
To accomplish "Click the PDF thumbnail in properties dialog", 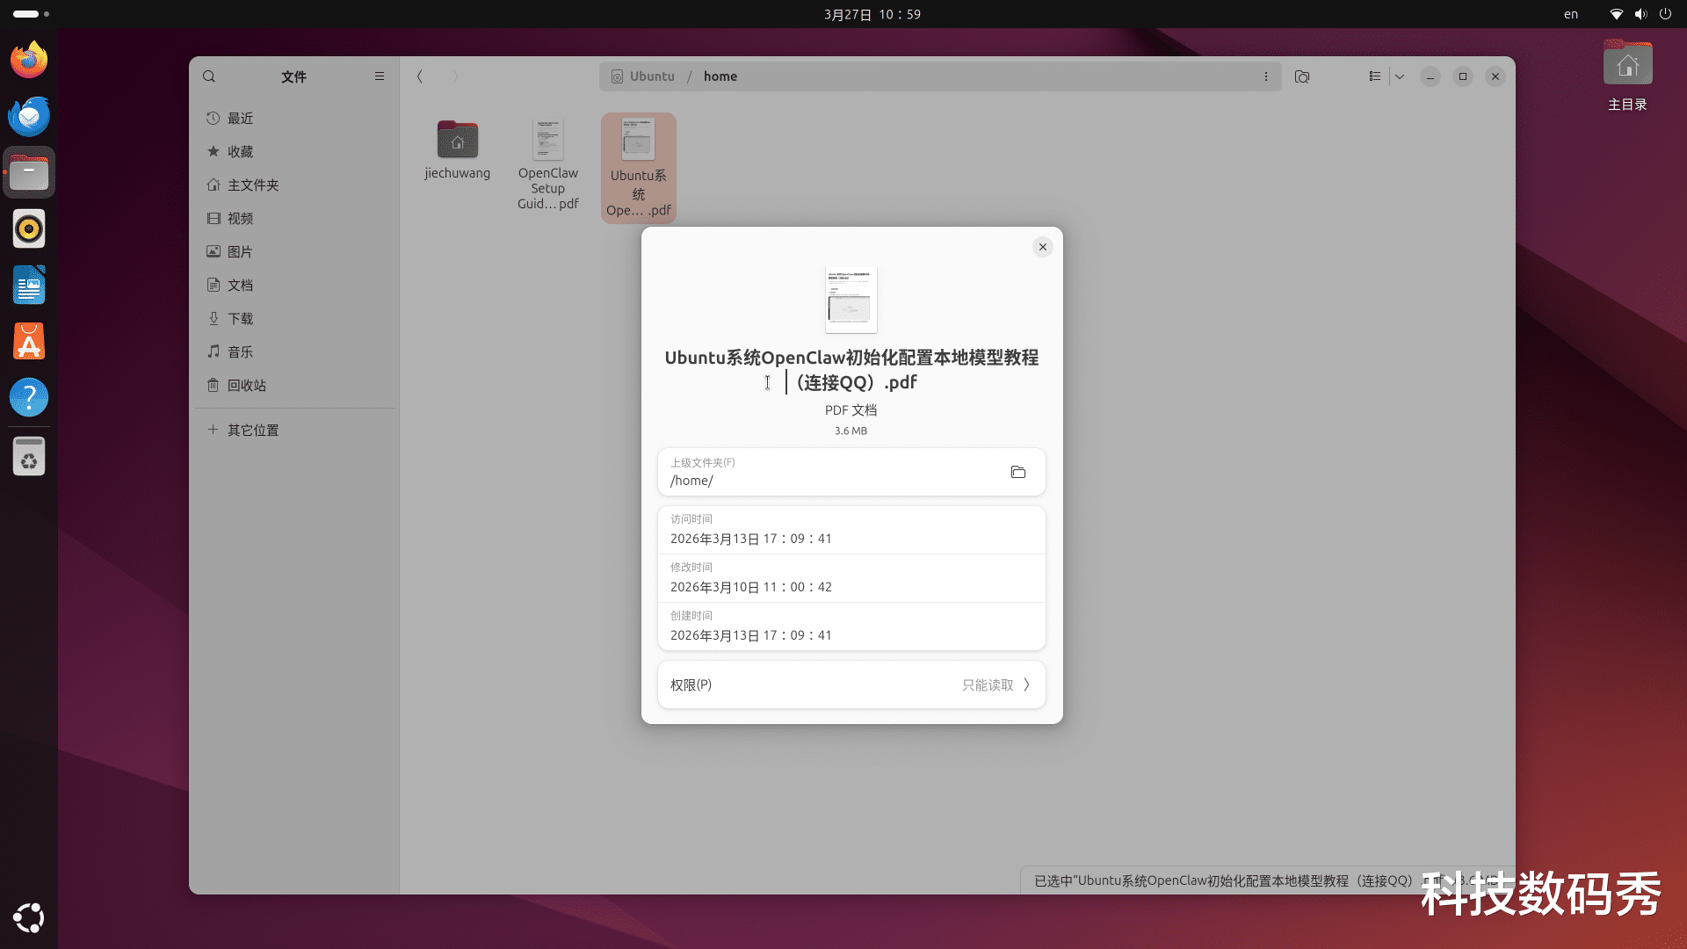I will click(851, 301).
